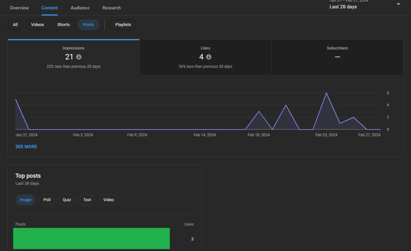Switch to the Overview tab
Screen dimensions: 411x251
click(x=19, y=8)
